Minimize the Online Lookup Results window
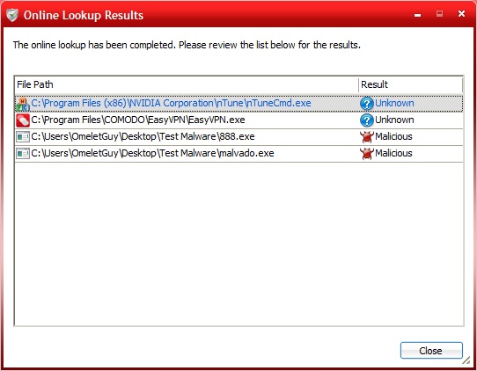Screen dimensions: 477x371 [418, 15]
